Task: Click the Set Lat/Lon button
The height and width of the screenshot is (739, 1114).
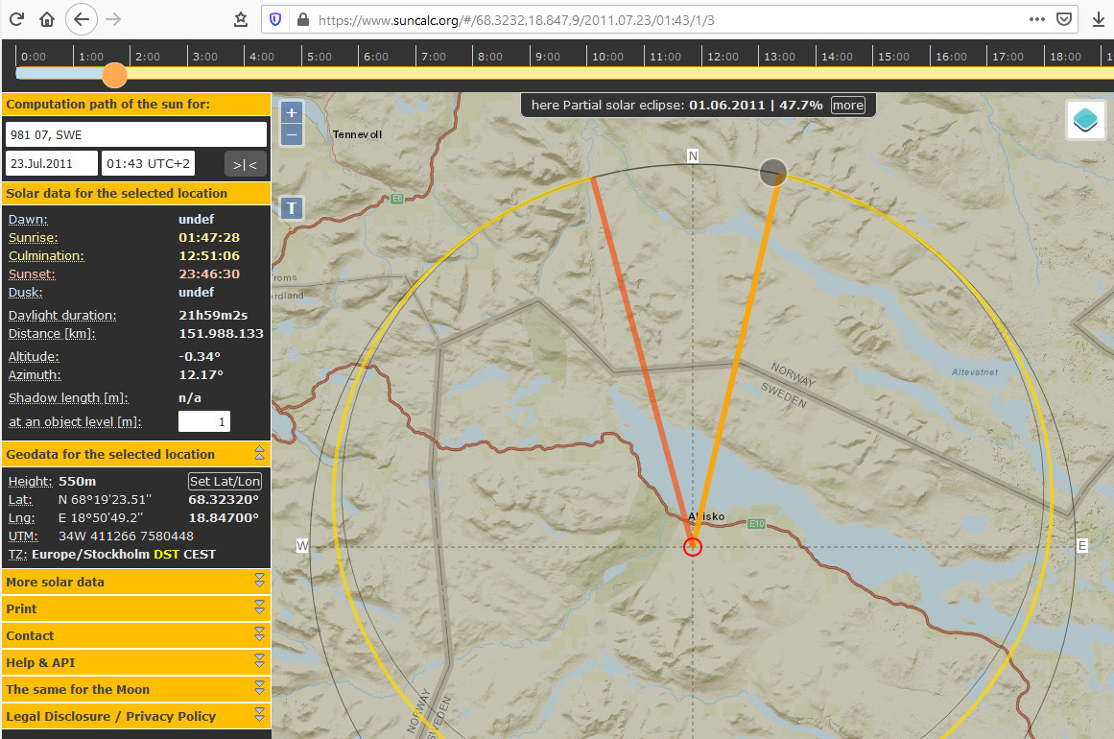Action: click(x=225, y=481)
